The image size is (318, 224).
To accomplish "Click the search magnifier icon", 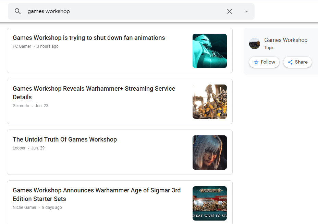I will 18,11.
